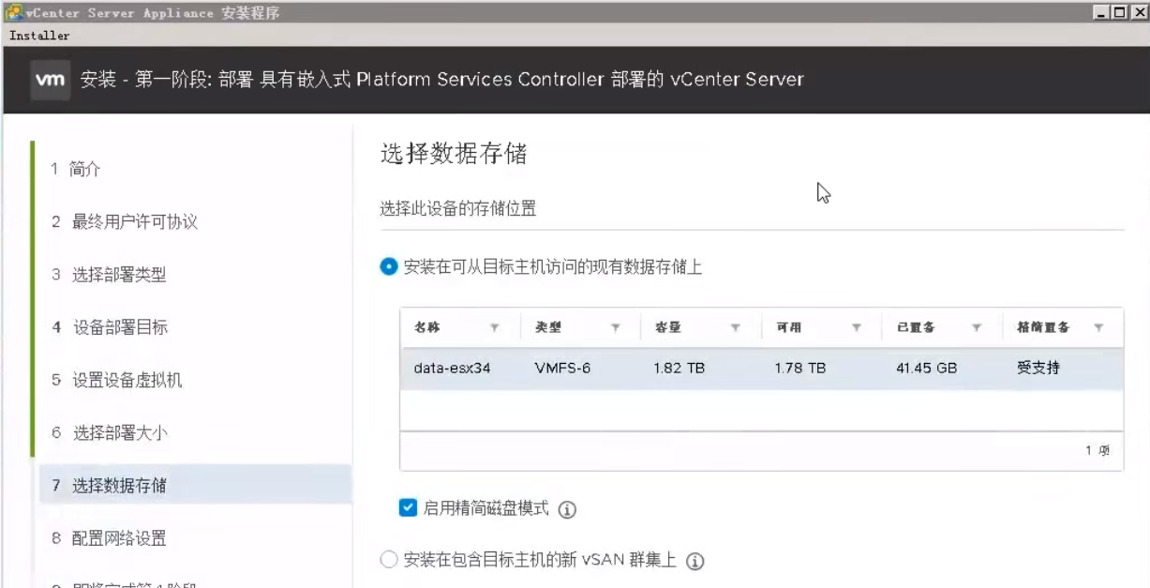1150x588 pixels.
Task: Click the 受支持 thin provisioning cell
Action: pyautogui.click(x=1038, y=369)
